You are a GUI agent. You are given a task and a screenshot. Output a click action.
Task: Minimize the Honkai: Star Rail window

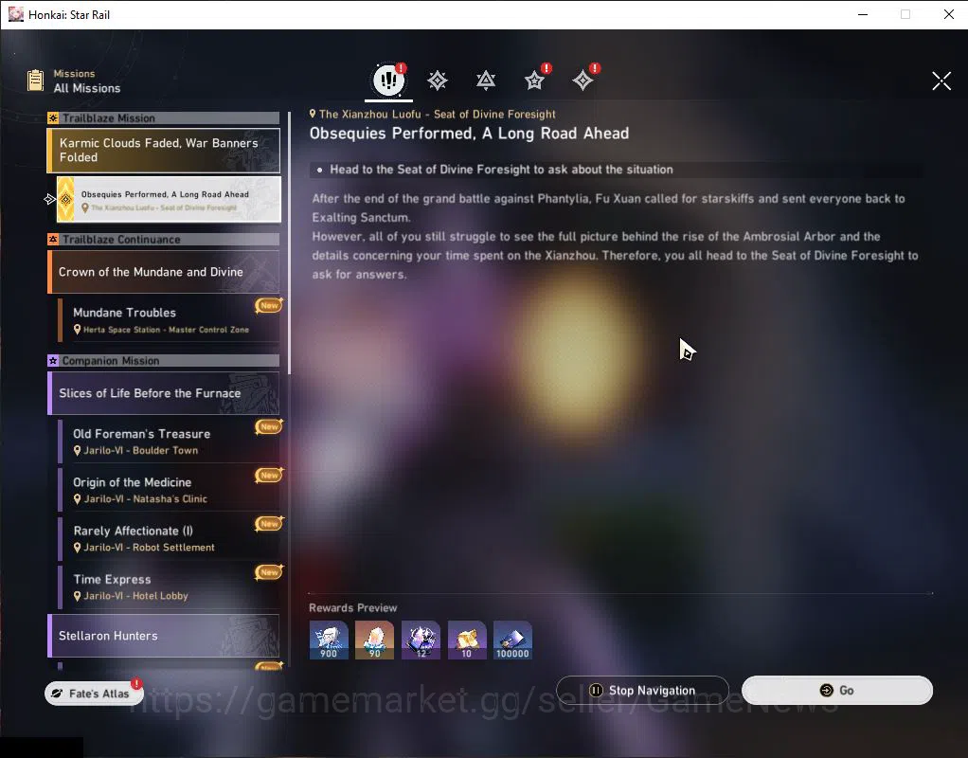pos(863,14)
